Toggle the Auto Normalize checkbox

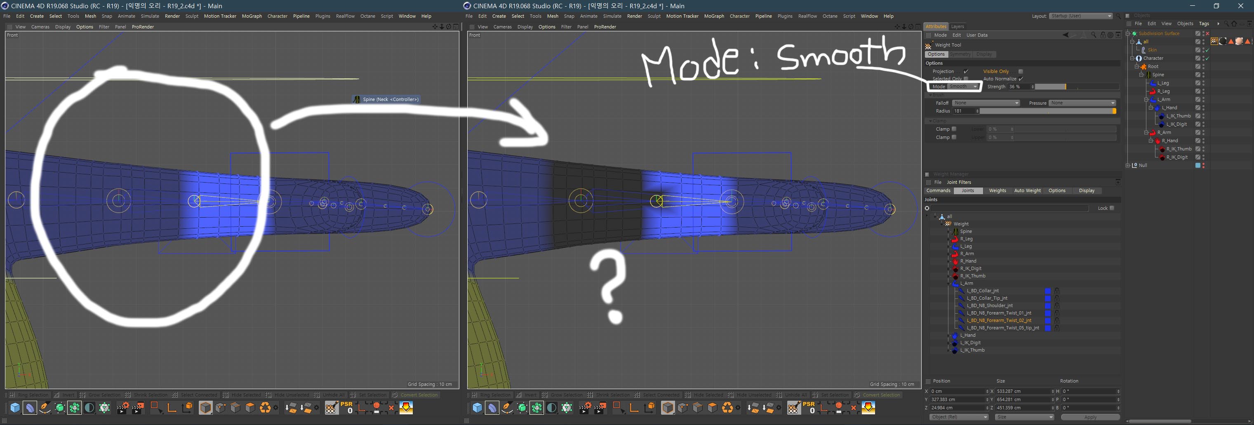coord(1021,79)
